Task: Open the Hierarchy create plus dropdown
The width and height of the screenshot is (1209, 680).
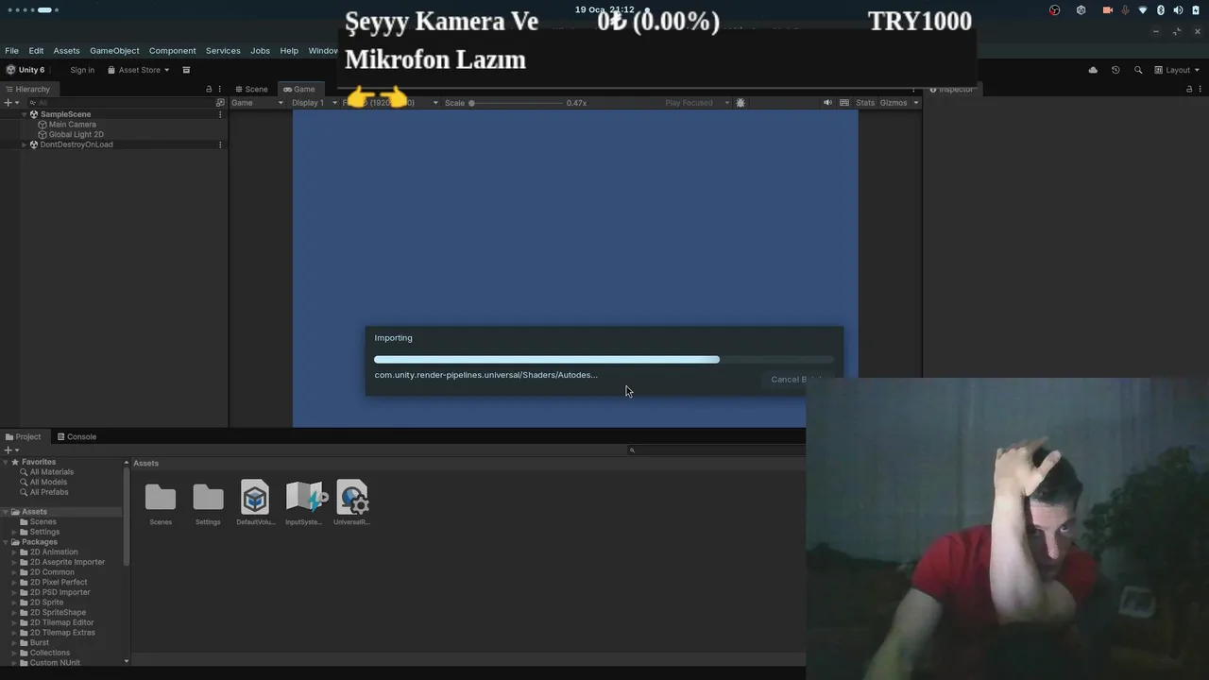Action: (11, 103)
